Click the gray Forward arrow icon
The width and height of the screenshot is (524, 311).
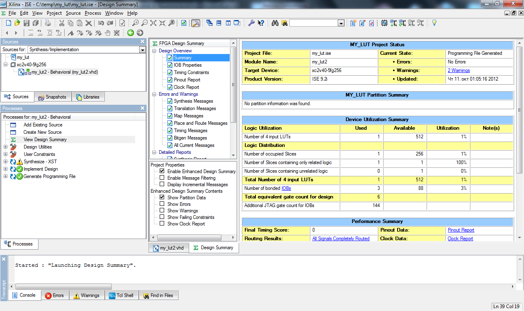(x=140, y=33)
